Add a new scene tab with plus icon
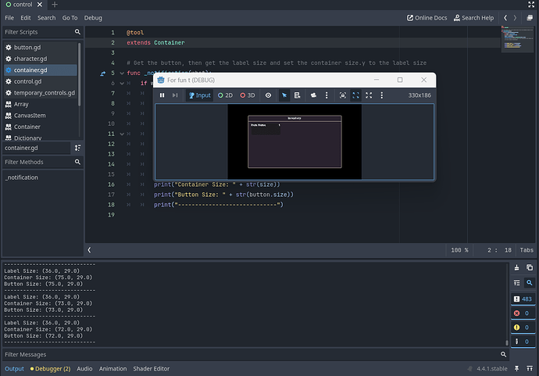Viewport: 539px width, 376px height. coord(55,5)
